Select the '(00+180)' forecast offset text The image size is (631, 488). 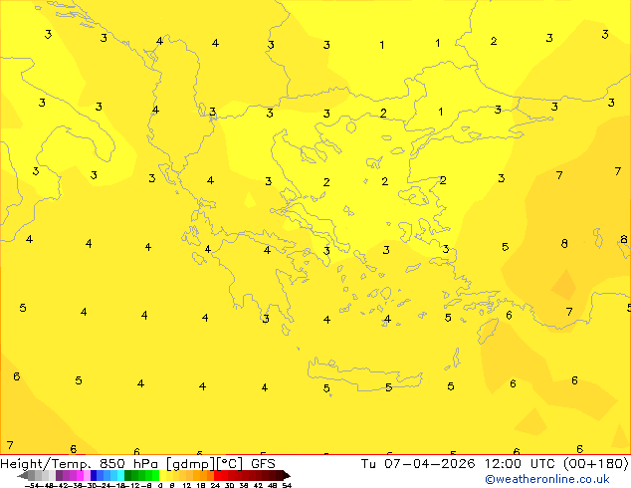595,464
